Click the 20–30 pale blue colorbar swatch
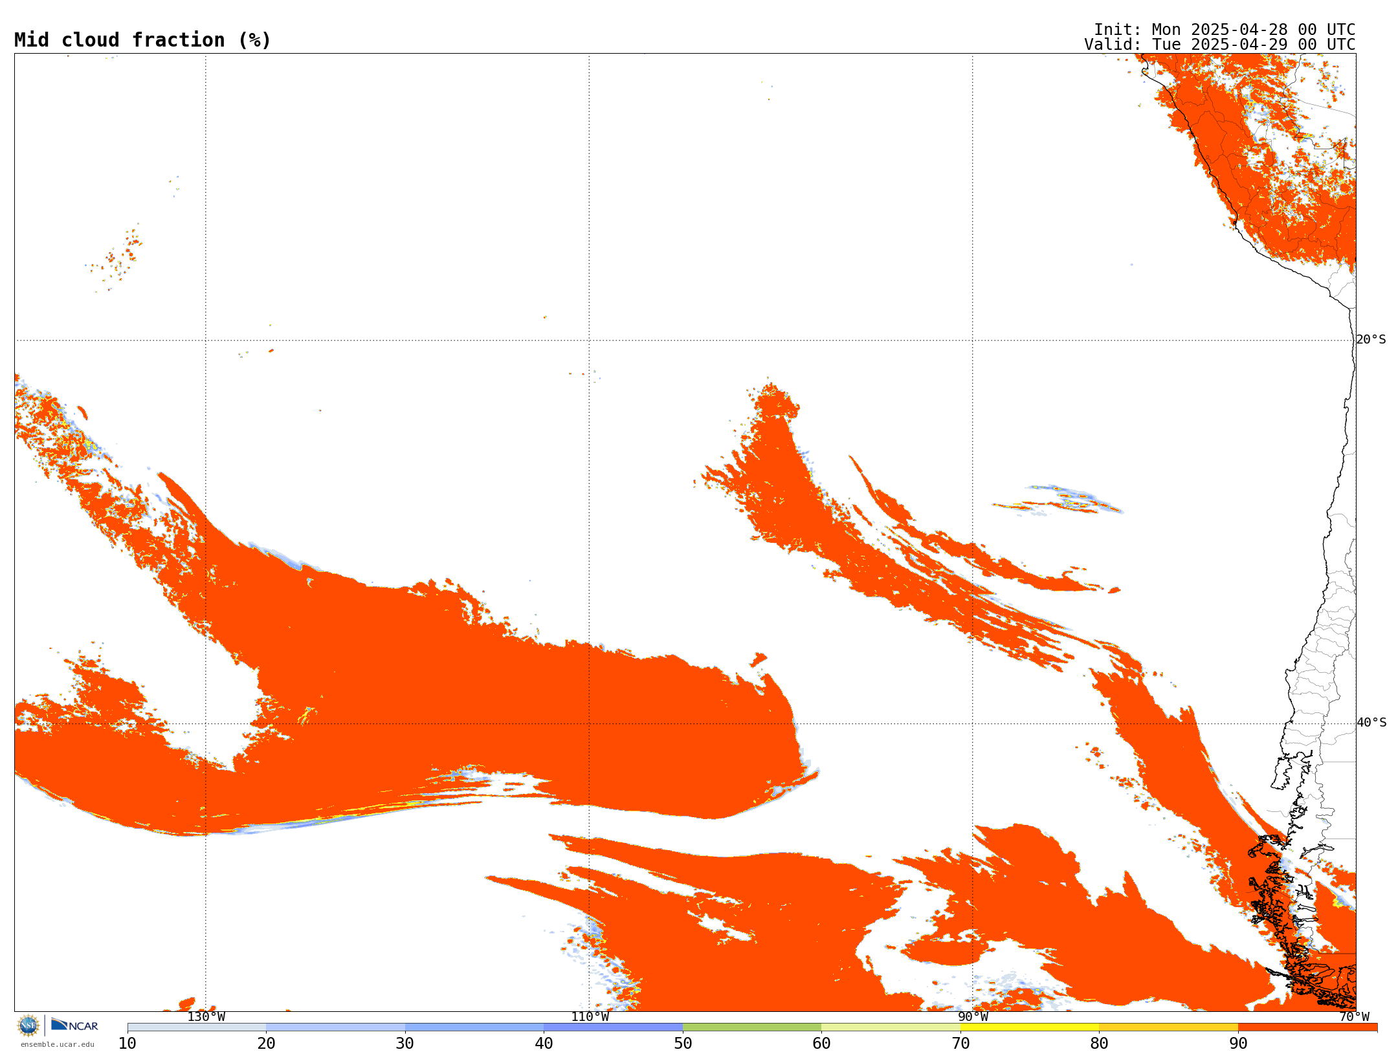The image size is (1398, 1052). coord(335,1027)
